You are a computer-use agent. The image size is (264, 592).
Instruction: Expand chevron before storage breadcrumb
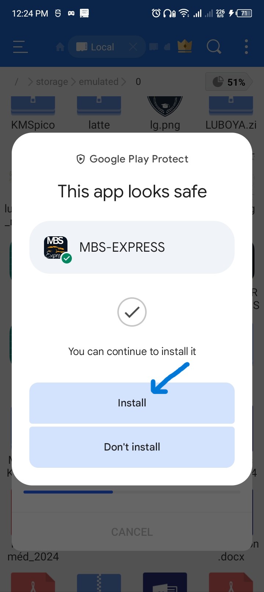click(x=30, y=82)
